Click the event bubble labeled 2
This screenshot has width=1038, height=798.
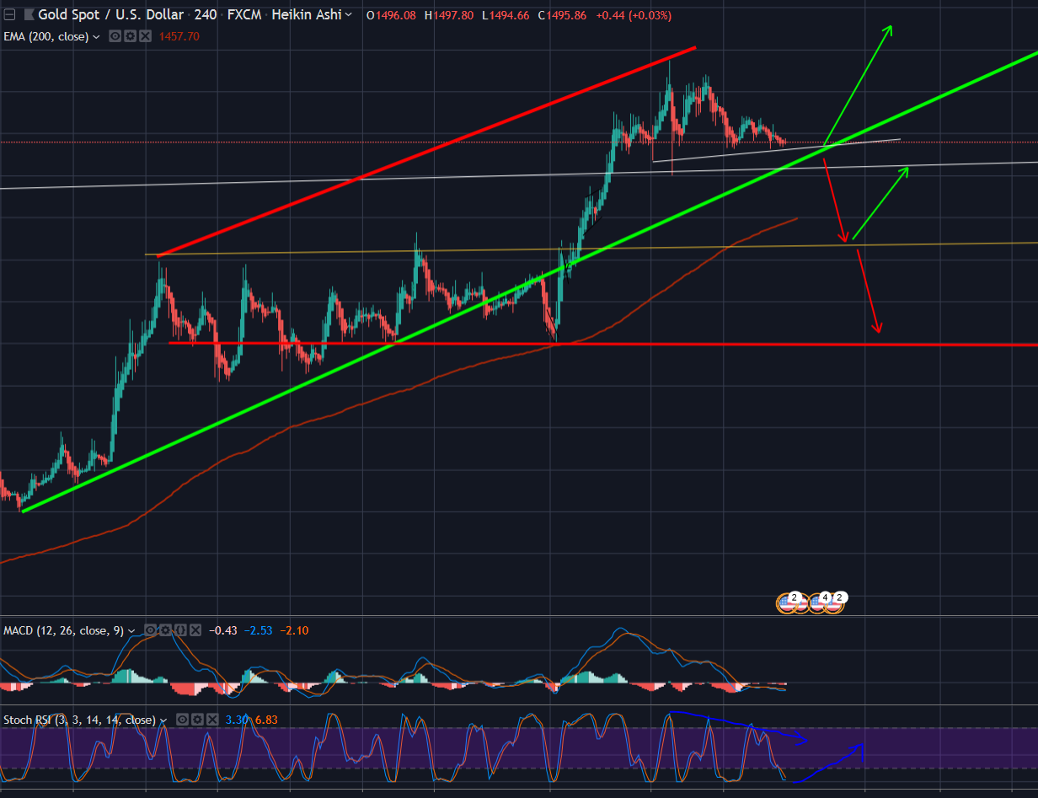coord(794,597)
